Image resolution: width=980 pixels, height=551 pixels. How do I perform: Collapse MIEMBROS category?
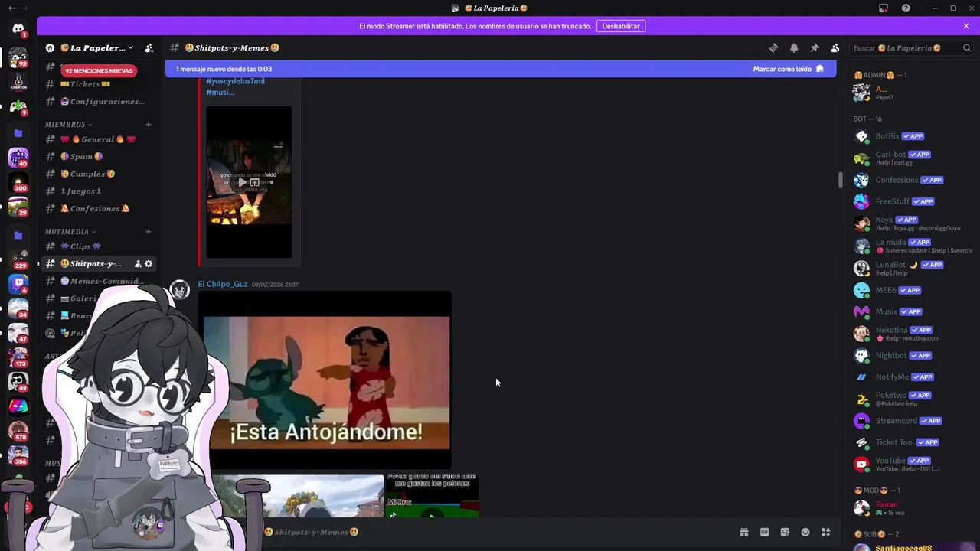(x=68, y=124)
